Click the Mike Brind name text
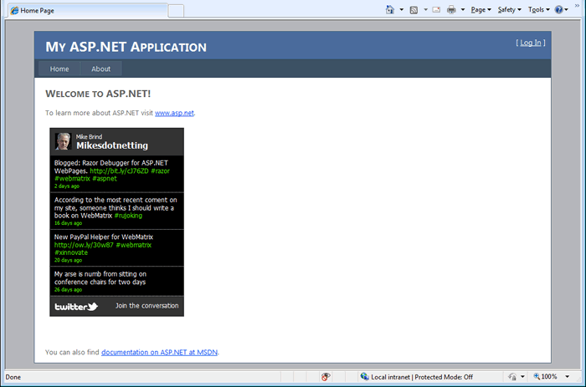This screenshot has height=387, width=586. click(89, 136)
